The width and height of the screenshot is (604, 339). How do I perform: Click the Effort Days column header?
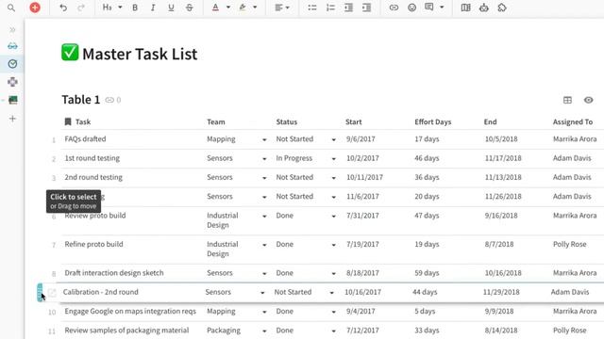432,121
